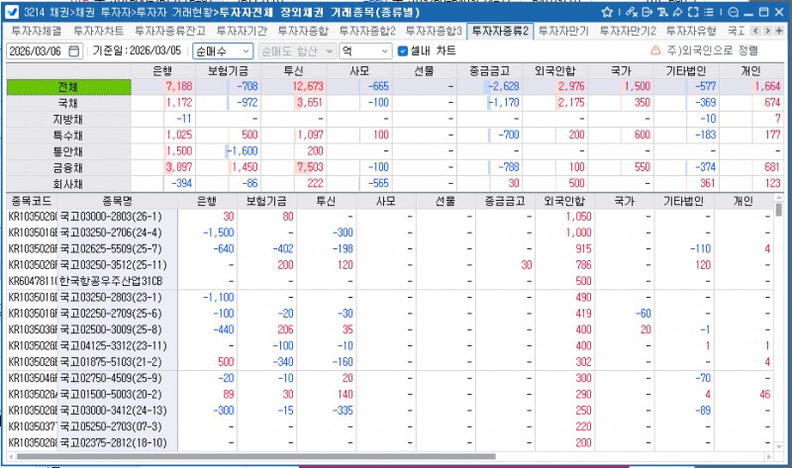Image resolution: width=792 pixels, height=468 pixels.
Task: Open the 억 unit dropdown
Action: 365,51
